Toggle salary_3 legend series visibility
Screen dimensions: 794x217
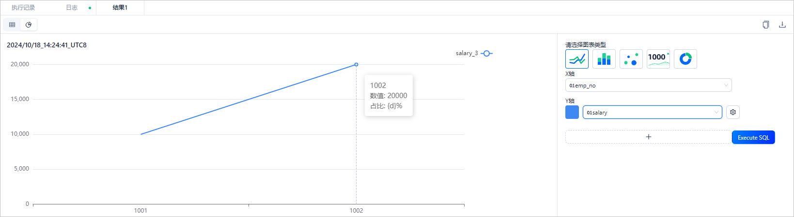coord(474,53)
